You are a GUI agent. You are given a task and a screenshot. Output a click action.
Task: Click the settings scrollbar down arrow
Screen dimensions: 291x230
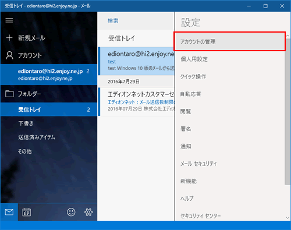tap(288, 218)
